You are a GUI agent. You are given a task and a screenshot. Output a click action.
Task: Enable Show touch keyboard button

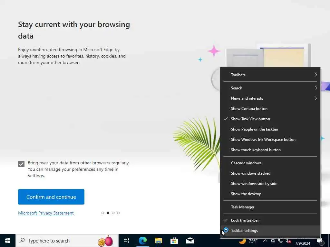click(x=270, y=150)
